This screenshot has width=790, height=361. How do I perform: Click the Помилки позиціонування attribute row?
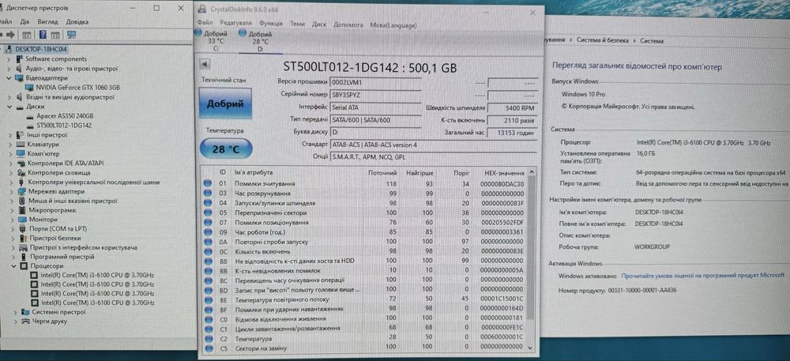368,222
